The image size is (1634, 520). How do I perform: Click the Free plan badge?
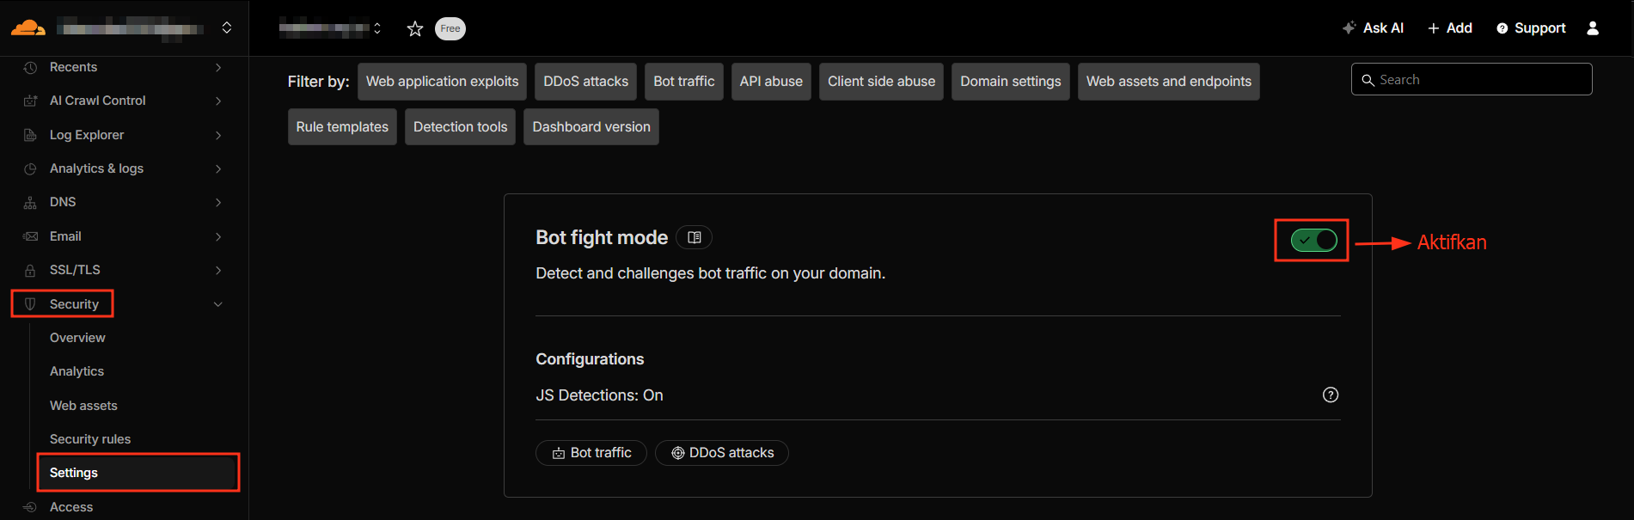pyautogui.click(x=450, y=28)
